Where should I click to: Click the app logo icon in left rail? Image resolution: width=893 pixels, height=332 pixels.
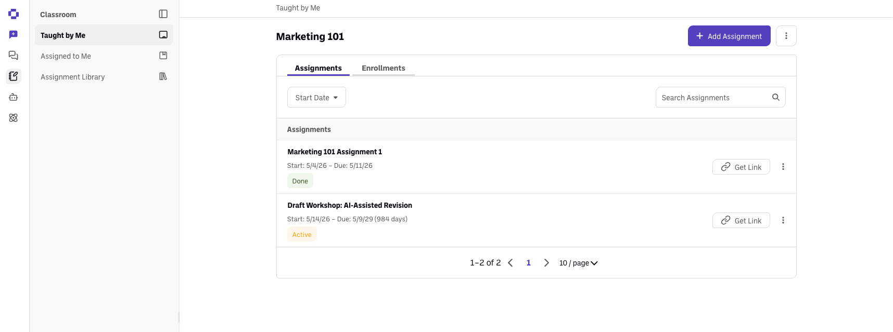coord(14,14)
